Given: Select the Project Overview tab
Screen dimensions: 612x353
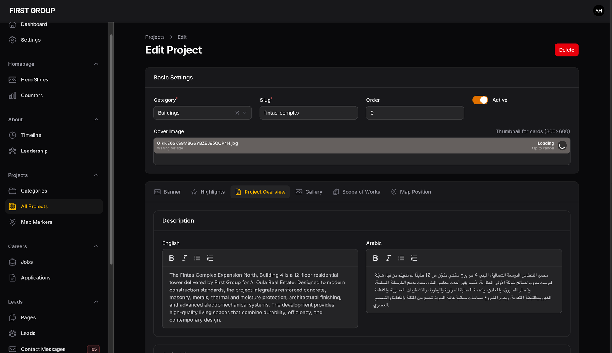Looking at the screenshot, I should 260,192.
